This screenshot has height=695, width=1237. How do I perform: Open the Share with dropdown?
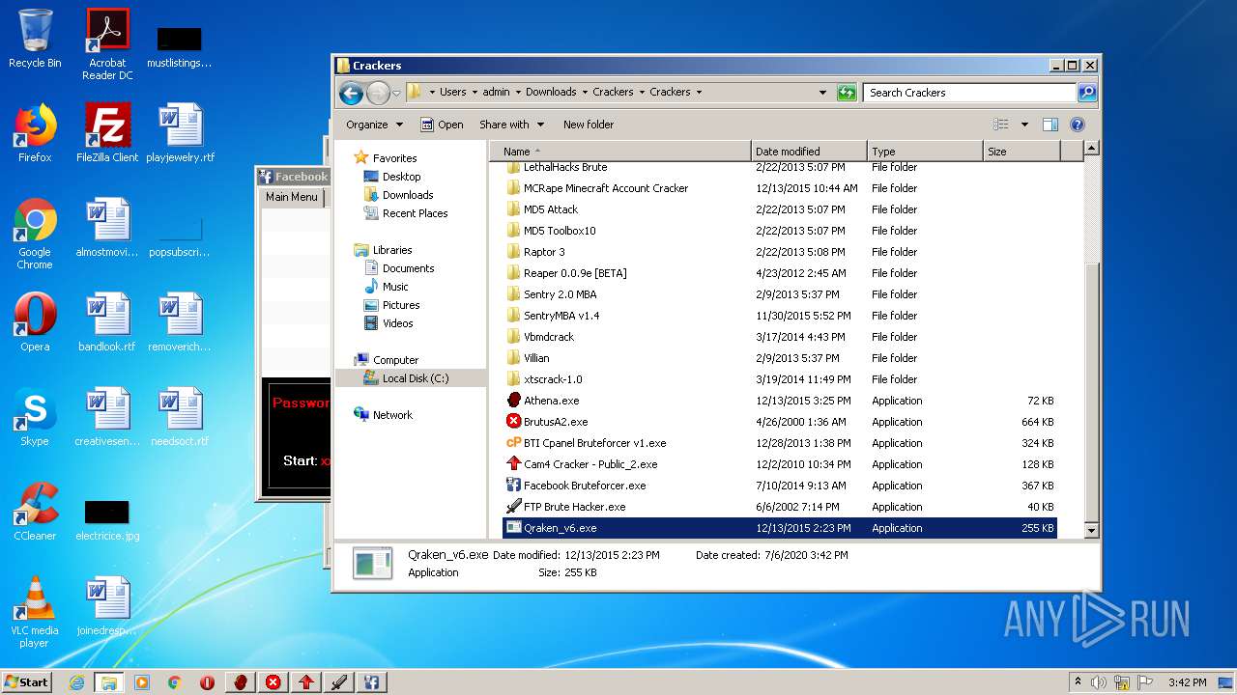511,125
